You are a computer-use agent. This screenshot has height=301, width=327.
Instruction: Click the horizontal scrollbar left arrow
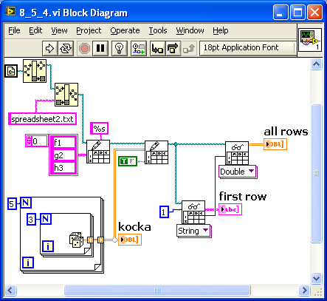(10, 290)
